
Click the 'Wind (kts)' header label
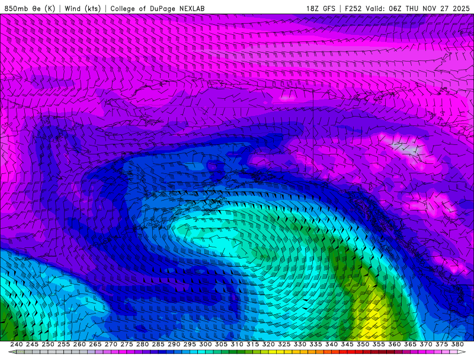point(82,8)
